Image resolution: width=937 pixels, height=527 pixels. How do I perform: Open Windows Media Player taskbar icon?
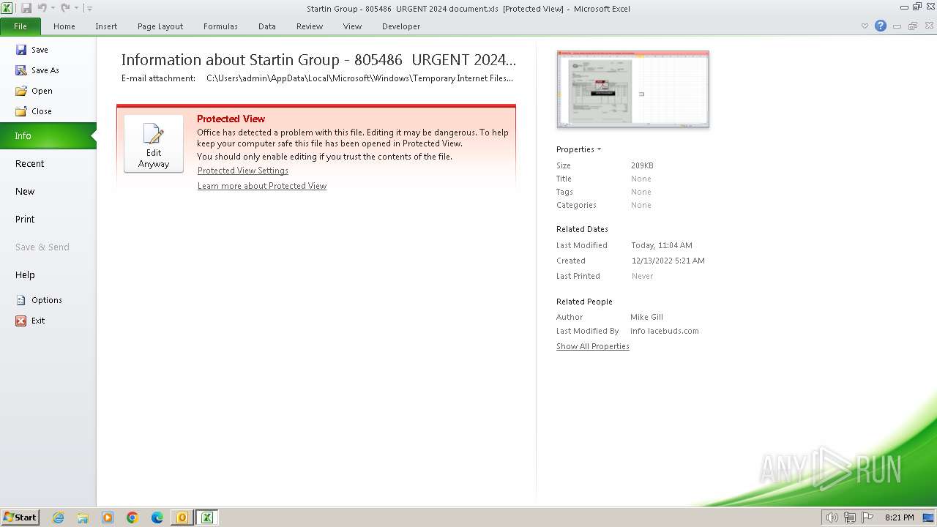(x=108, y=517)
